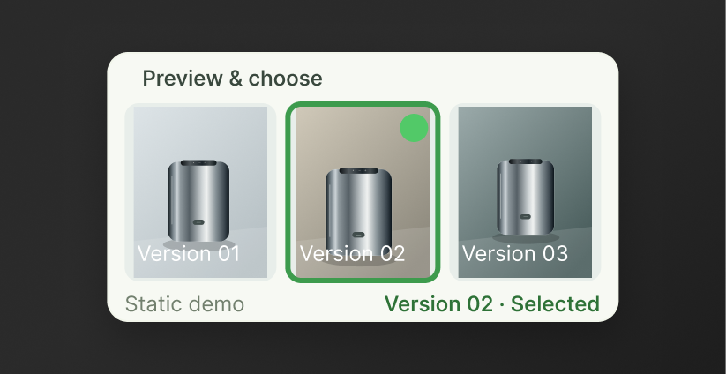Click the "Version 02" caption text

pos(352,254)
